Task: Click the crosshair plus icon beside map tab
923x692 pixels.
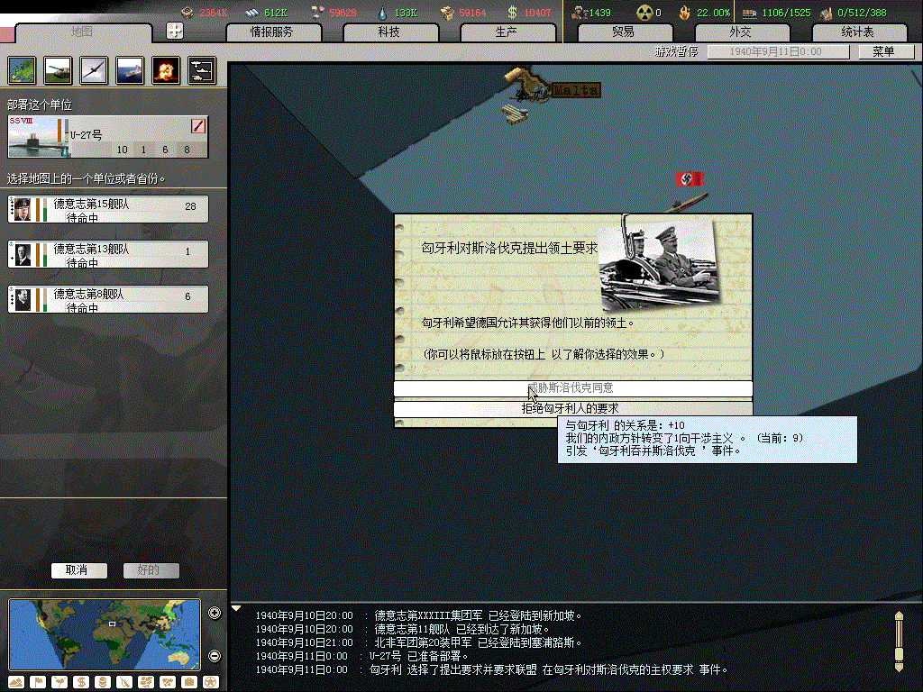Action: pyautogui.click(x=175, y=31)
